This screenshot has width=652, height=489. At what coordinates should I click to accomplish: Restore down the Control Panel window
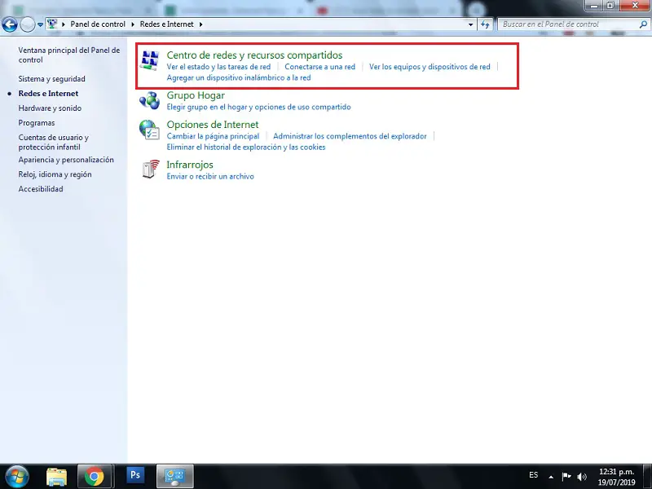click(x=610, y=6)
